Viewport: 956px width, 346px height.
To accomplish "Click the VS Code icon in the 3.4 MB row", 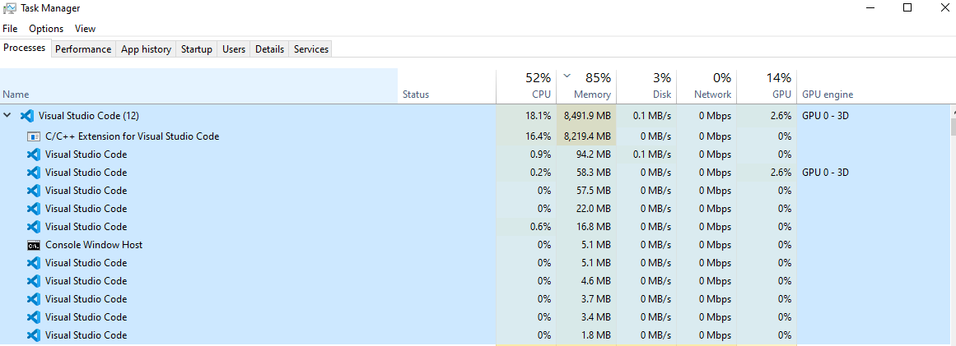I will (x=34, y=316).
